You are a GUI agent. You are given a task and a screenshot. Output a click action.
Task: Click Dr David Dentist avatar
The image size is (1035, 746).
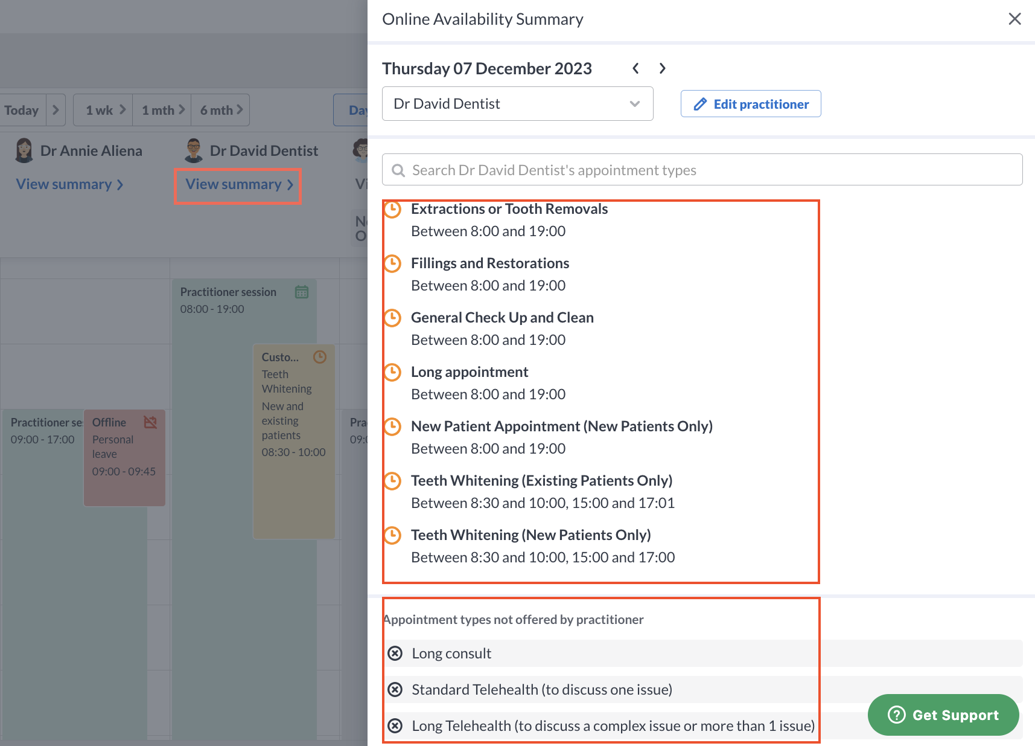coord(194,150)
